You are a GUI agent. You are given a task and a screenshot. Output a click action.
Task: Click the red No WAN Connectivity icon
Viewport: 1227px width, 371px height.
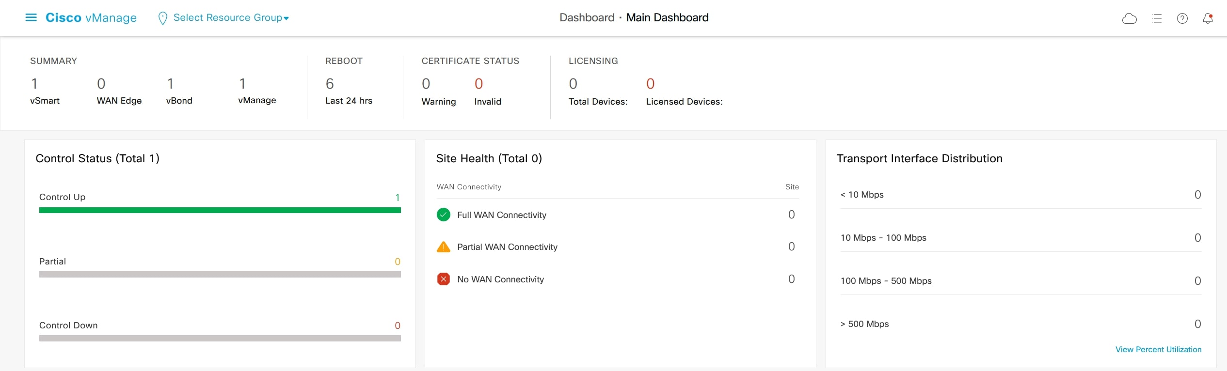443,279
